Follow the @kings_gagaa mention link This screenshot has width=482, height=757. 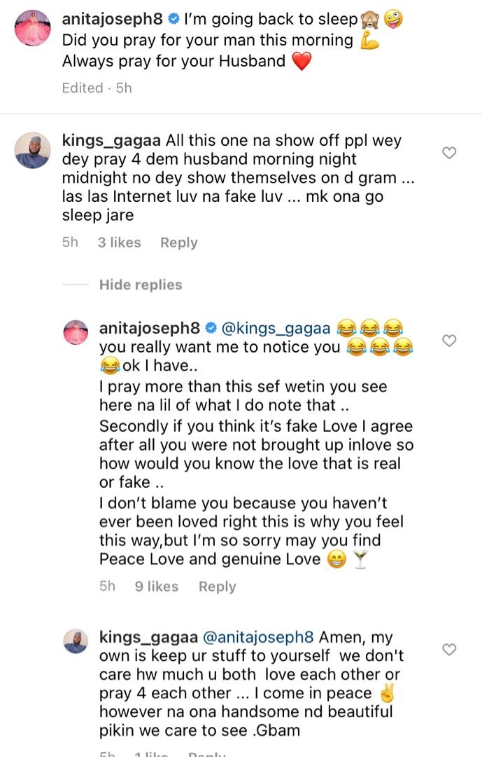click(x=276, y=327)
